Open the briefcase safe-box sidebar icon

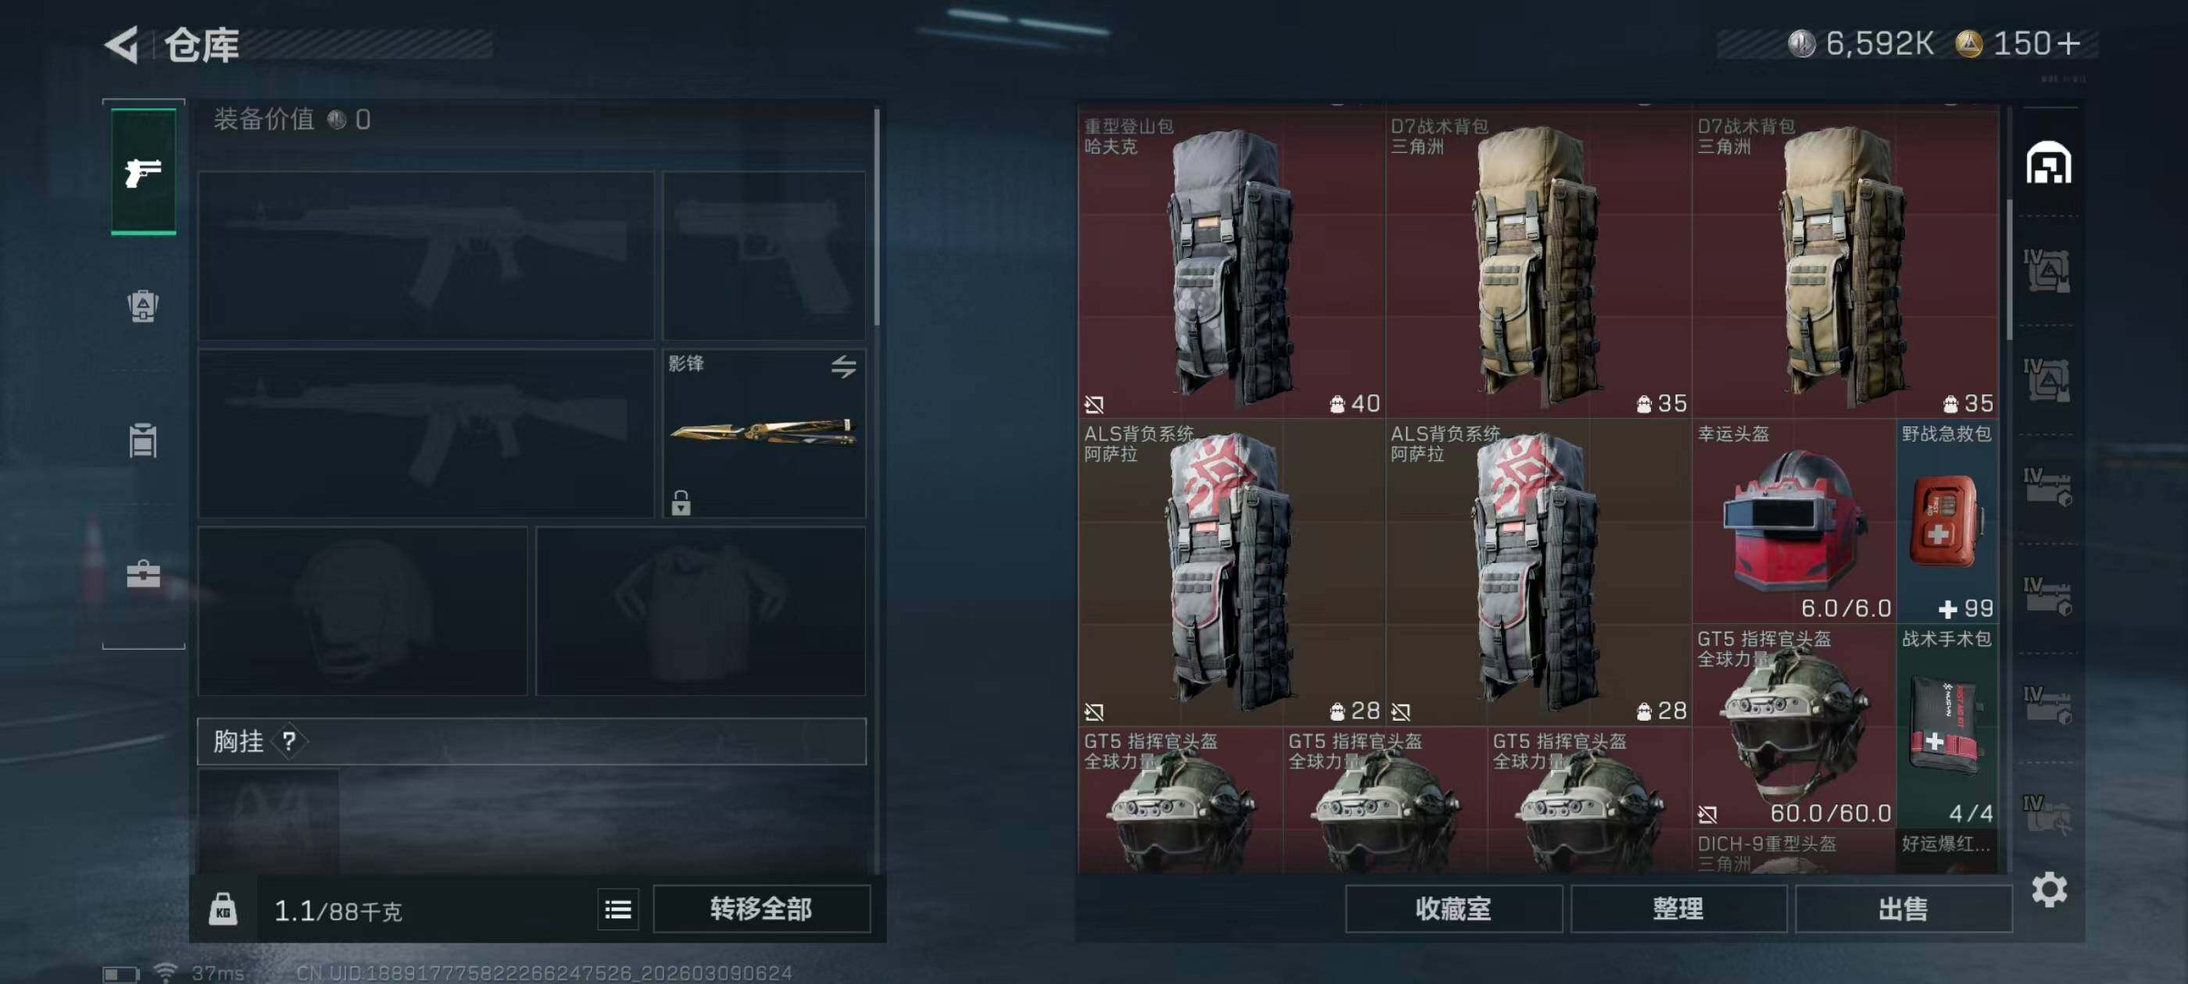pos(143,574)
